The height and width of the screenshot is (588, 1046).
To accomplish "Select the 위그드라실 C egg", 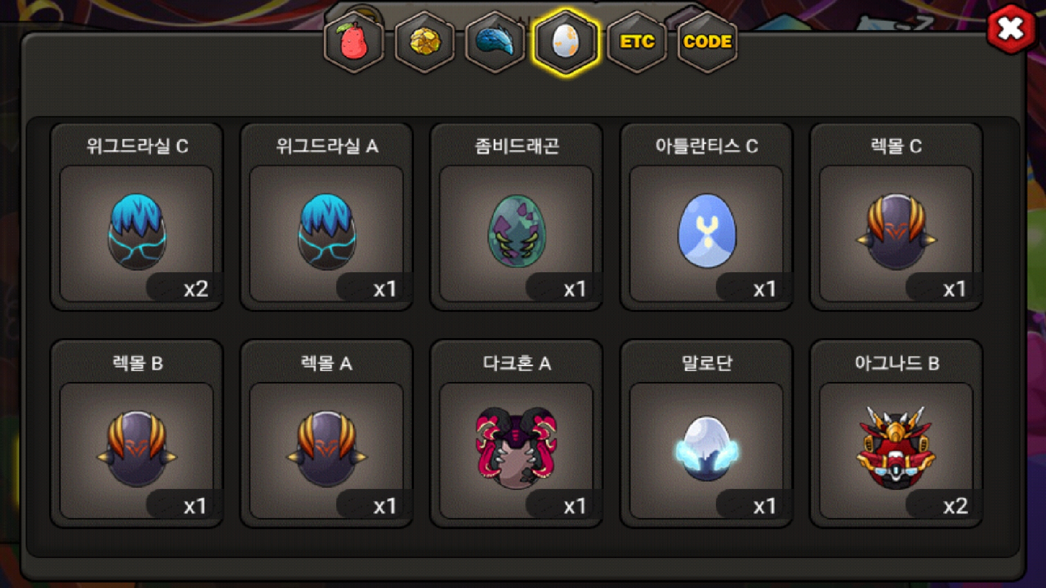I will [x=137, y=232].
